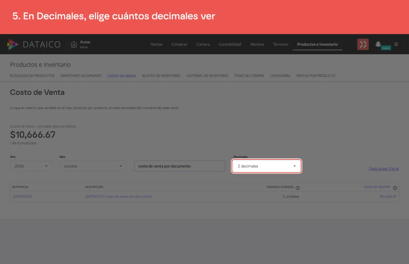This screenshot has height=264, width=409.
Task: Open the hamburger menu icon
Action: tap(396, 44)
